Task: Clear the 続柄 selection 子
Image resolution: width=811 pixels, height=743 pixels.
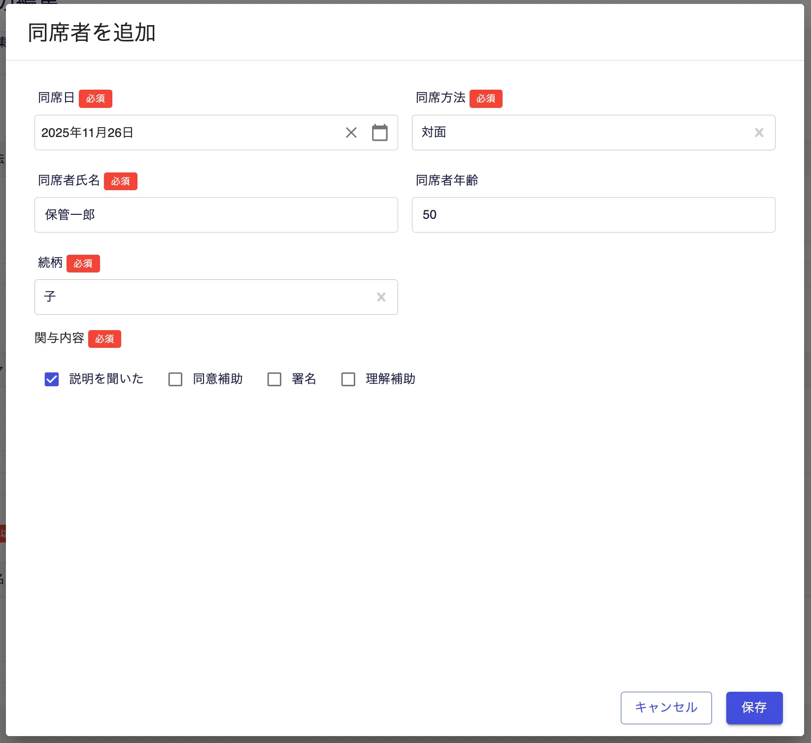Action: point(381,297)
